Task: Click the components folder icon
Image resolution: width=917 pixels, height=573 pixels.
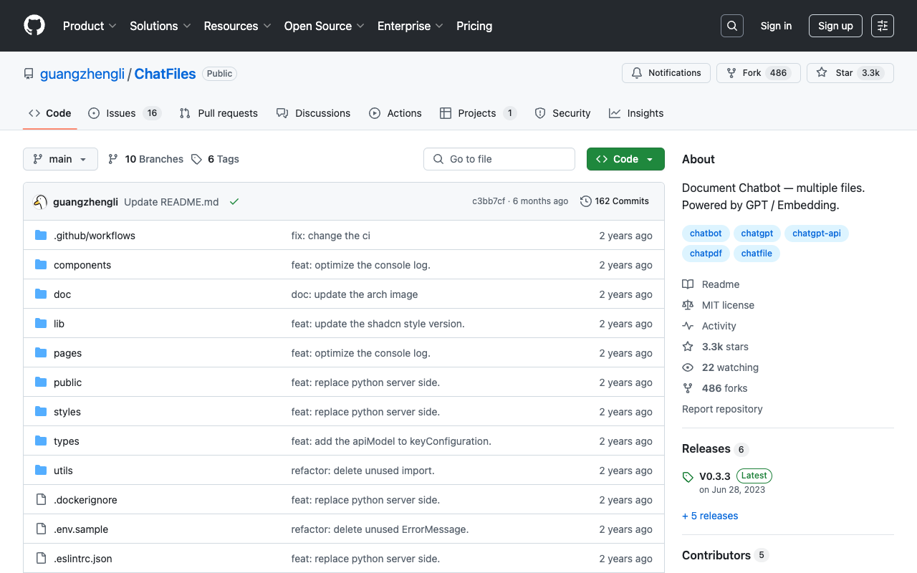Action: click(41, 265)
